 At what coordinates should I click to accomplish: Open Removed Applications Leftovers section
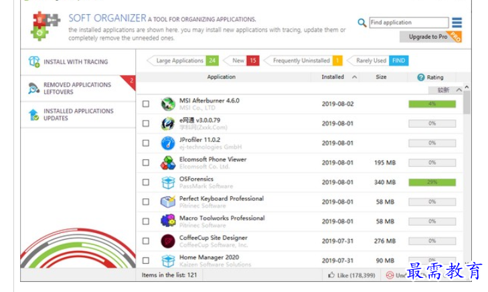pos(78,88)
